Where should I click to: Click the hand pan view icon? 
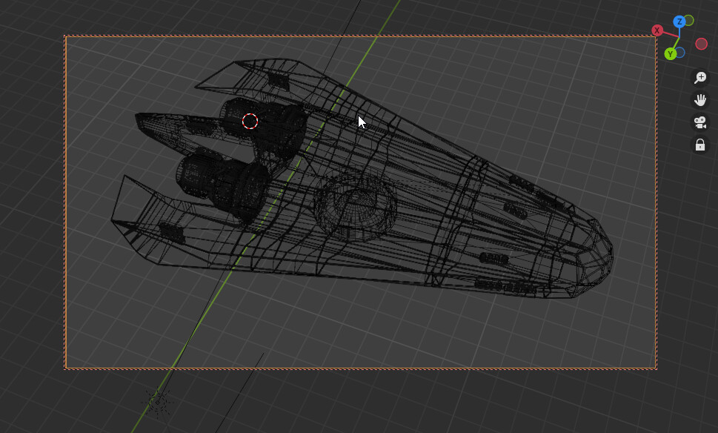[700, 100]
